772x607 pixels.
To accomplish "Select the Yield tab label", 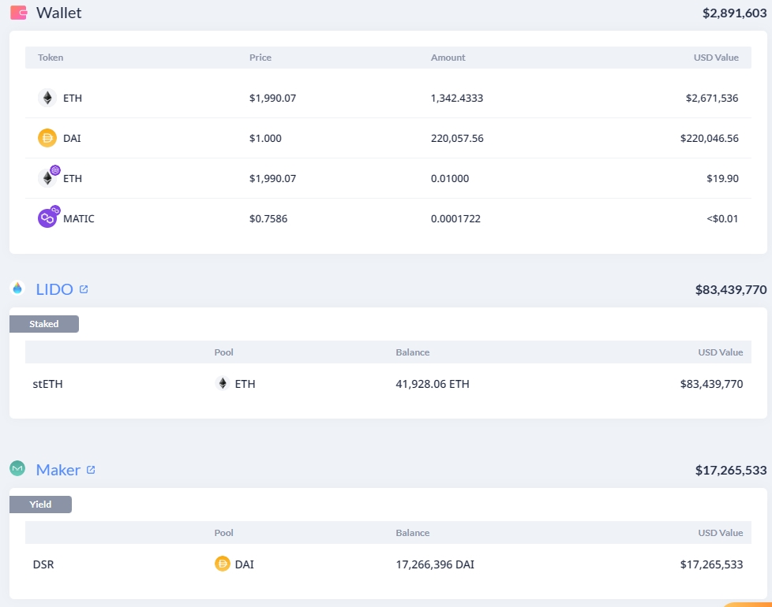I will [x=40, y=505].
